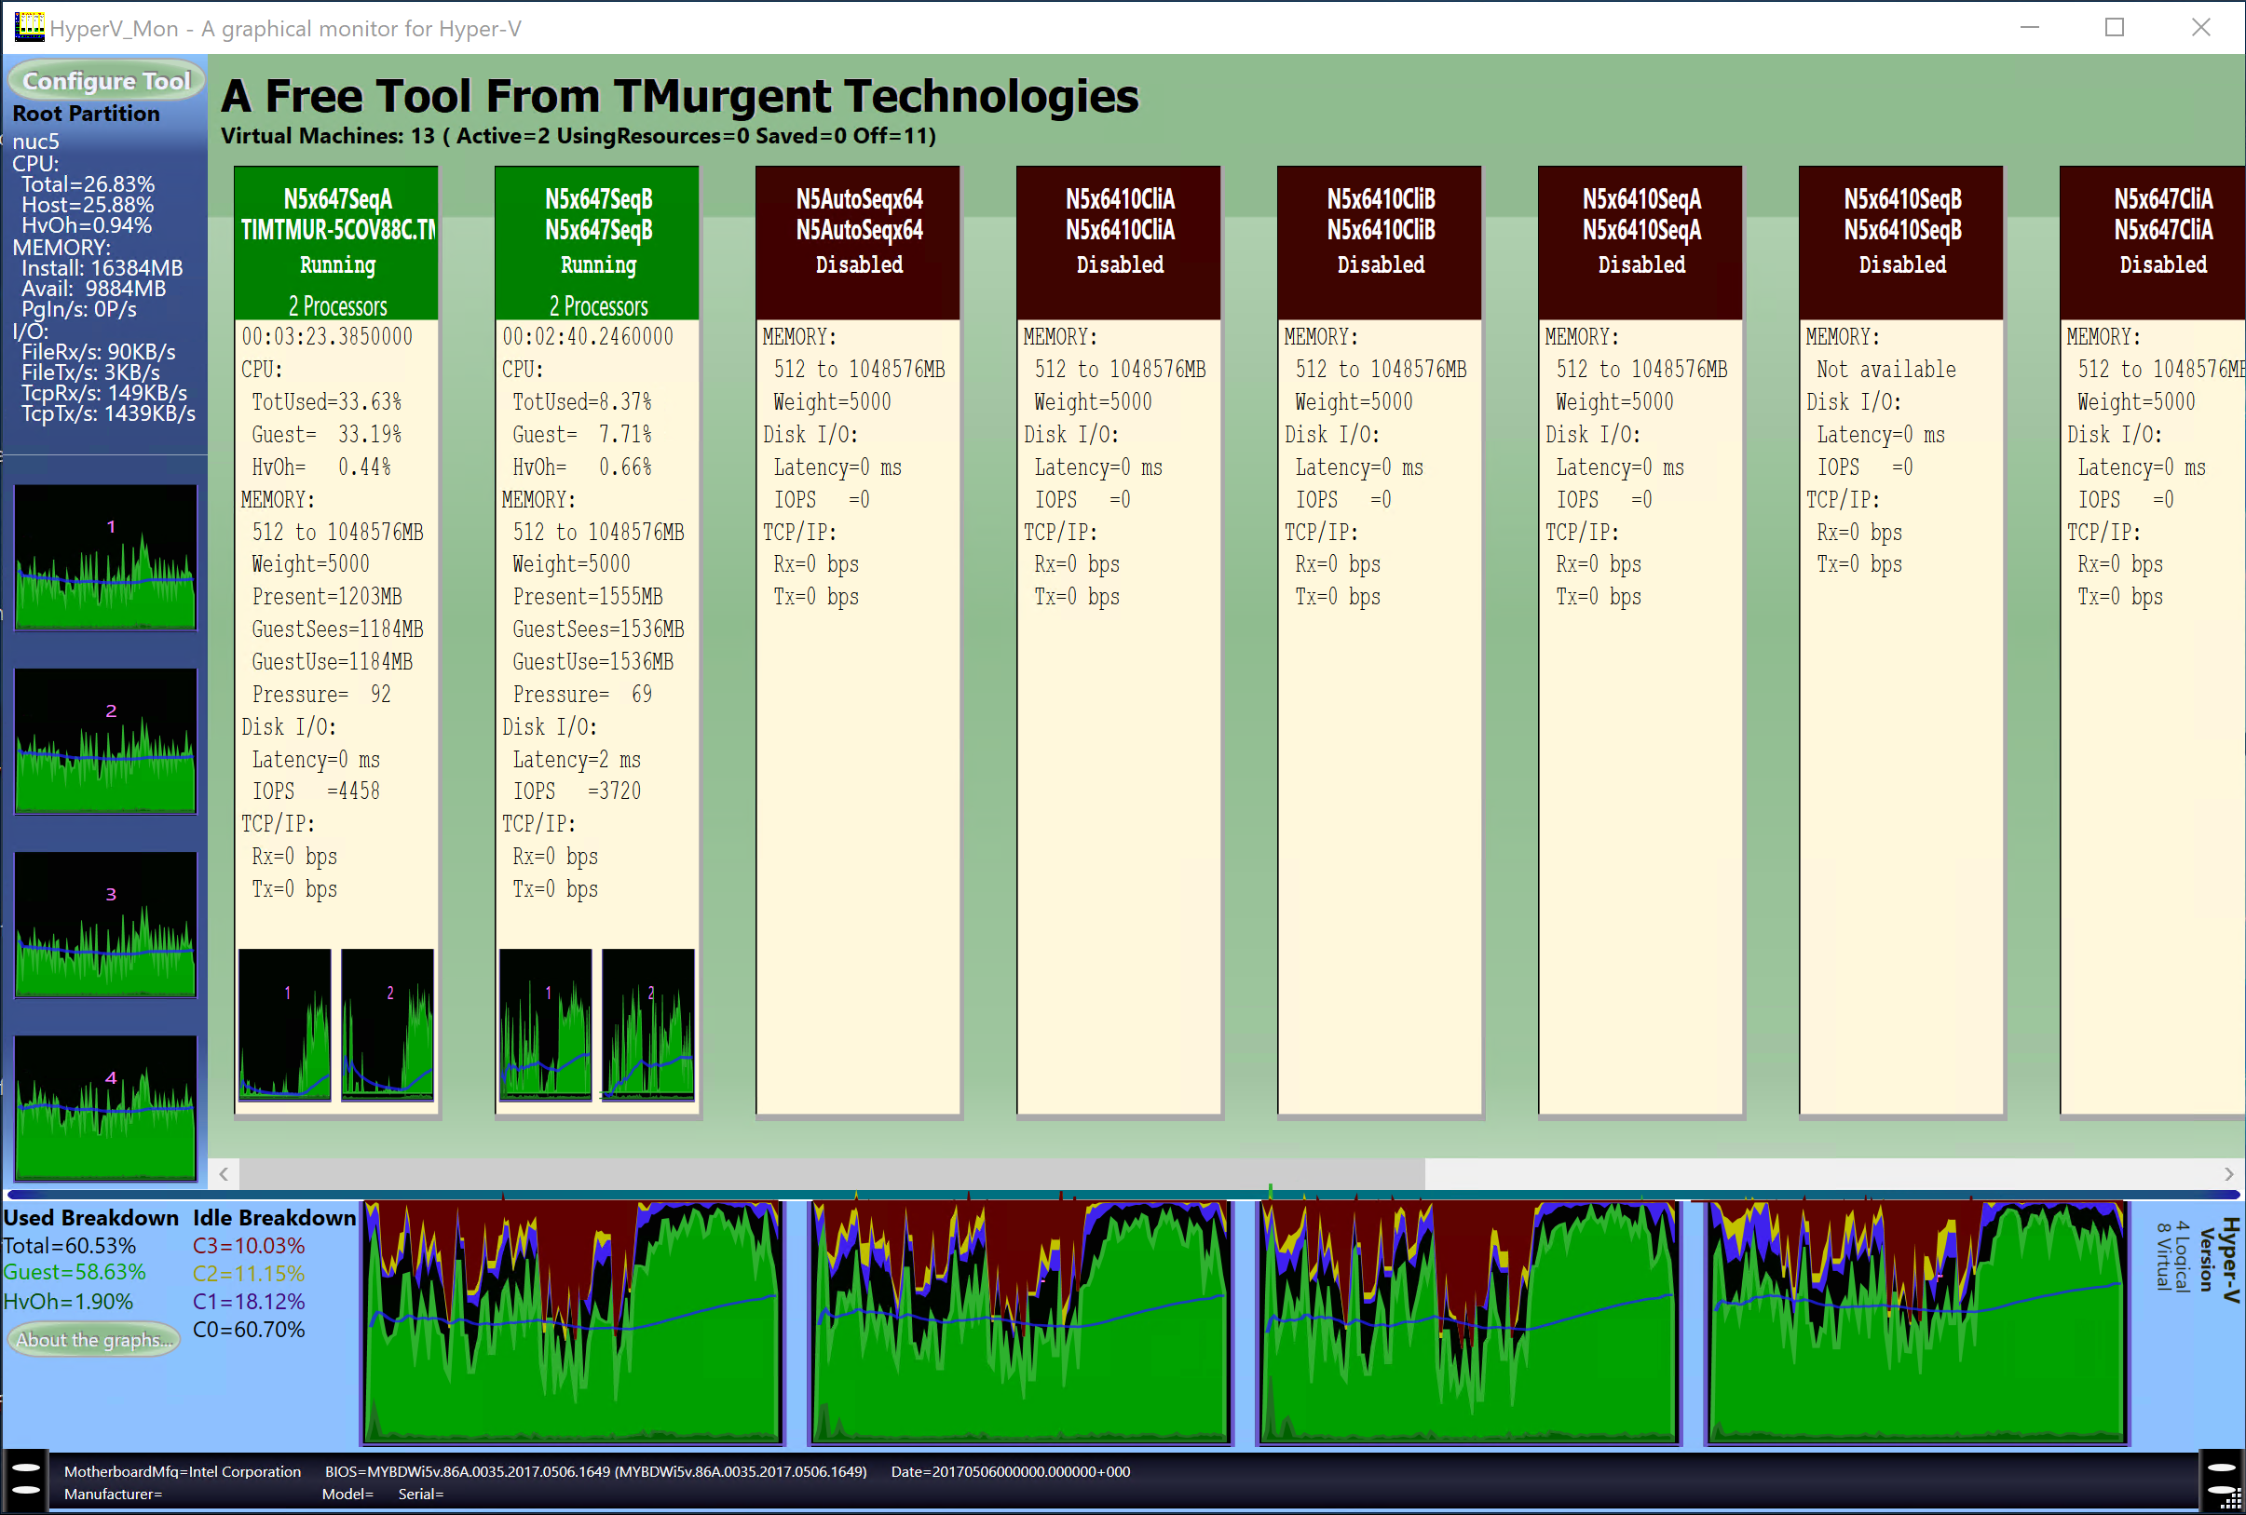Image resolution: width=2246 pixels, height=1515 pixels.
Task: Select the N5x6410CliB disabled VM header
Action: click(x=1380, y=243)
